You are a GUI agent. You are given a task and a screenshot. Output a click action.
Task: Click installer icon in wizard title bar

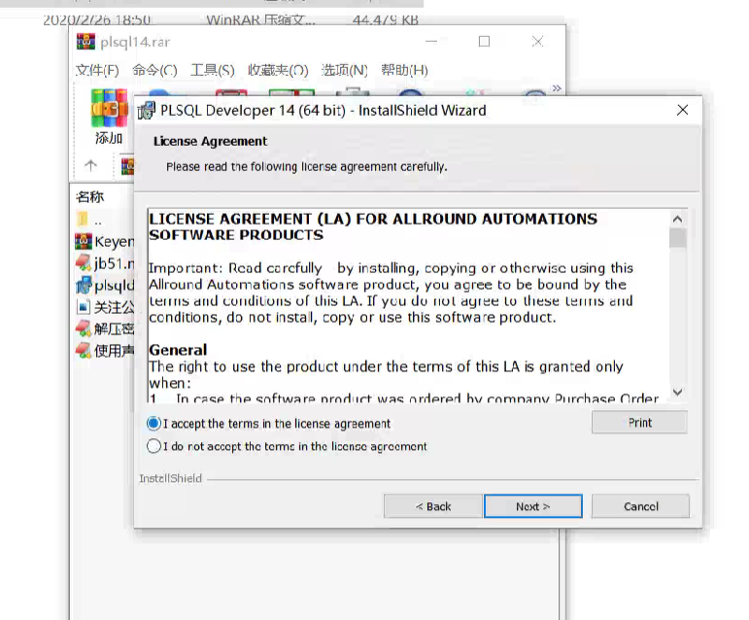tap(146, 111)
